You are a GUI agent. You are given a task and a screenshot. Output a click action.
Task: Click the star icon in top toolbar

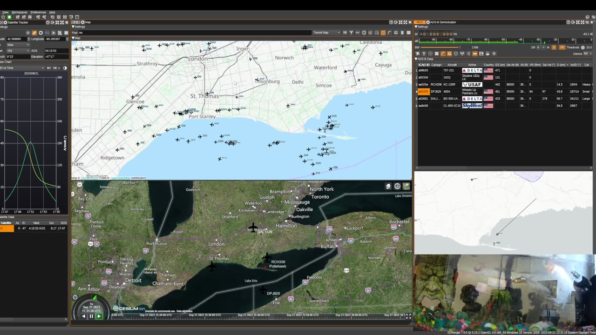(x=3, y=17)
